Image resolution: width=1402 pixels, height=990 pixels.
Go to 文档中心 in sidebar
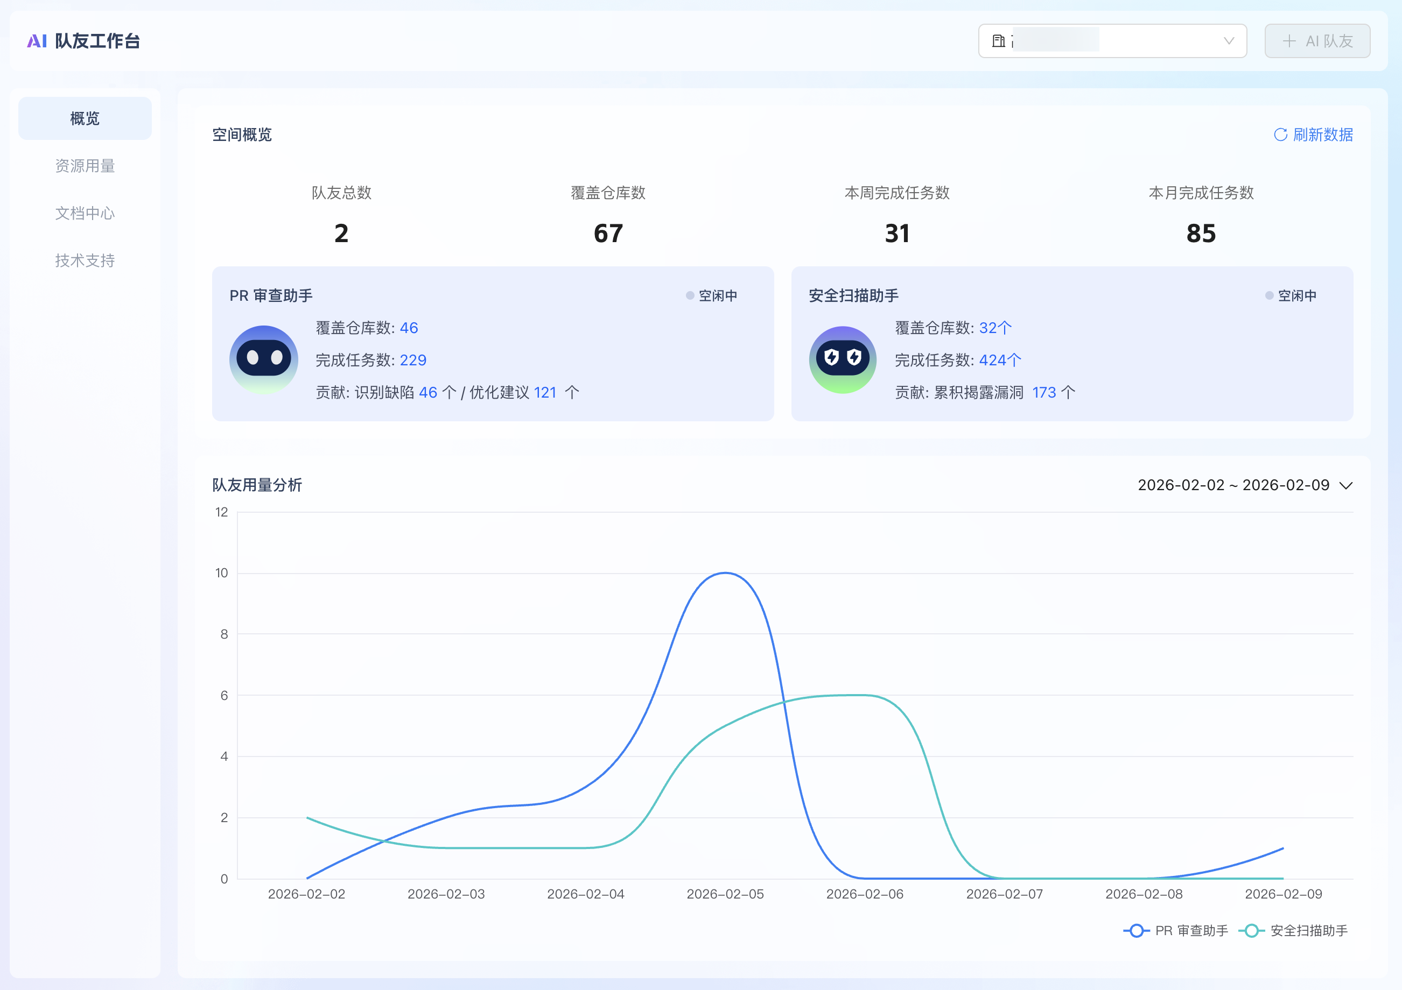coord(85,213)
